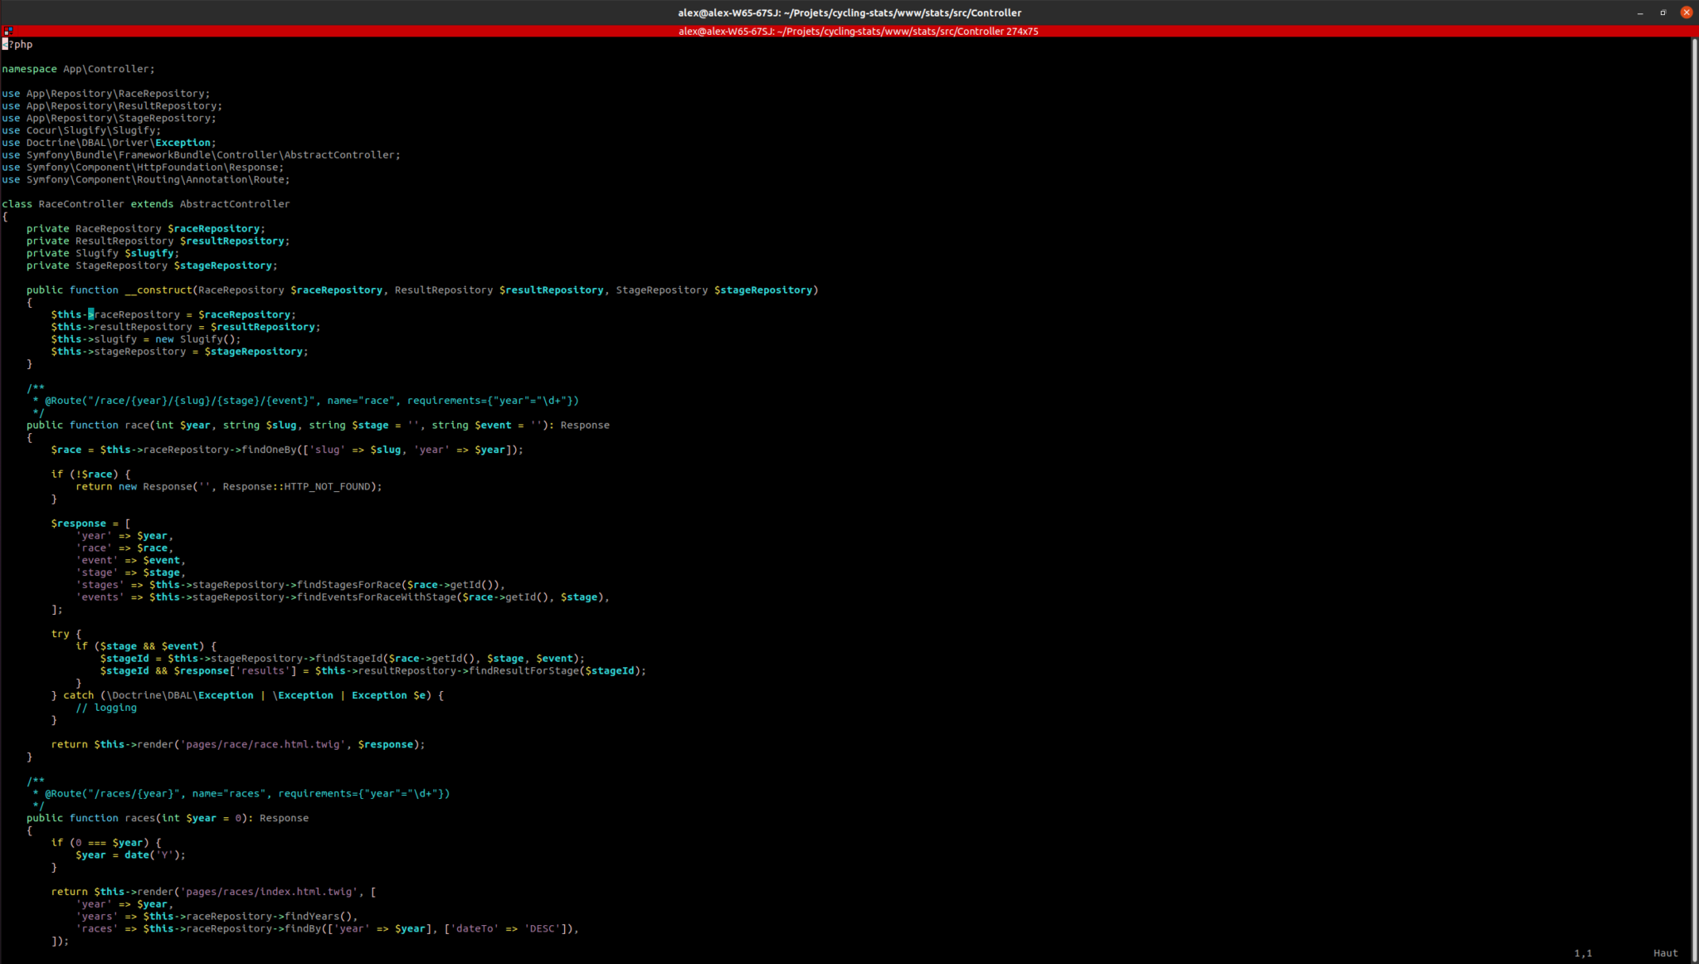The width and height of the screenshot is (1699, 964).
Task: Minimize the terminal window
Action: [1639, 12]
